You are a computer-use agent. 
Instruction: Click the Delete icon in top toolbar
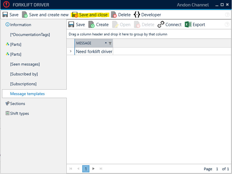pos(114,15)
